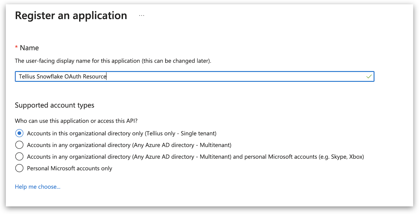Click the red required asterisk beside Name

(x=16, y=47)
